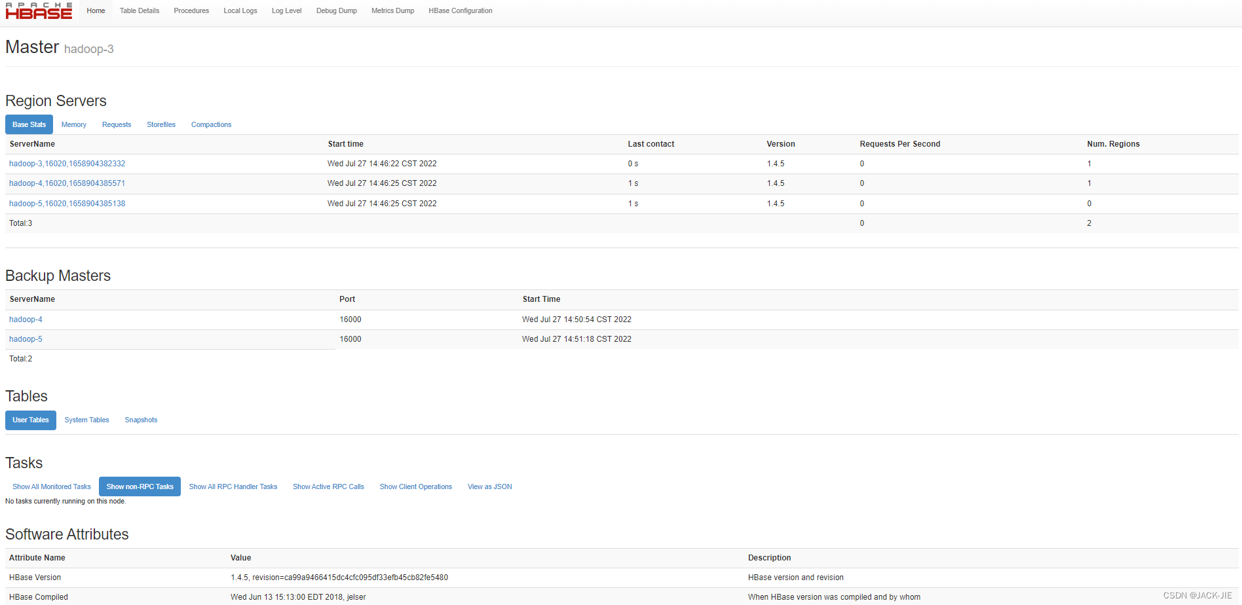Open Log Level page
The height and width of the screenshot is (605, 1242).
point(287,10)
